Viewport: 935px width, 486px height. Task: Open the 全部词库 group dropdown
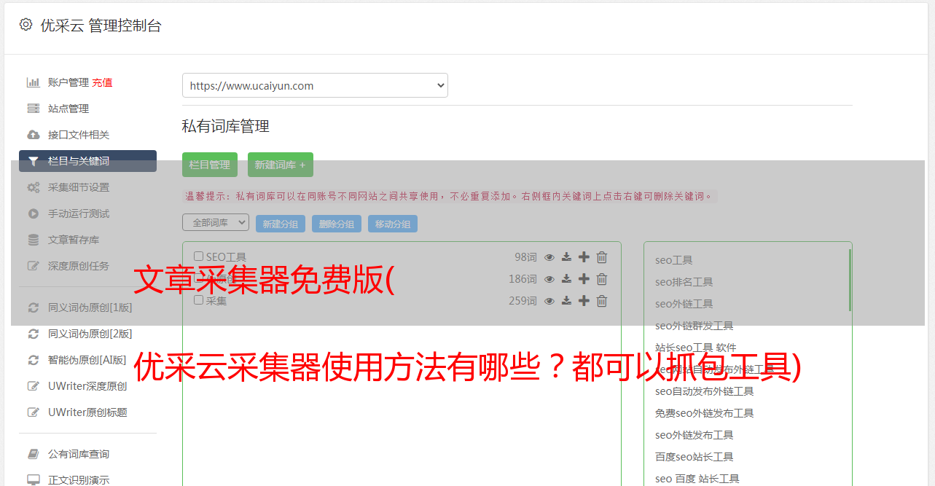tap(216, 222)
